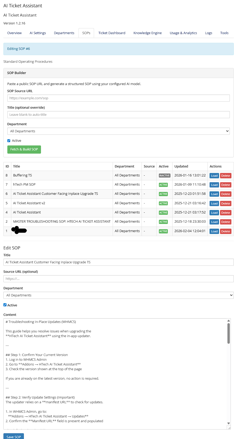Click the Fetch & Build SOP button
The width and height of the screenshot is (234, 439).
[x=24, y=149]
